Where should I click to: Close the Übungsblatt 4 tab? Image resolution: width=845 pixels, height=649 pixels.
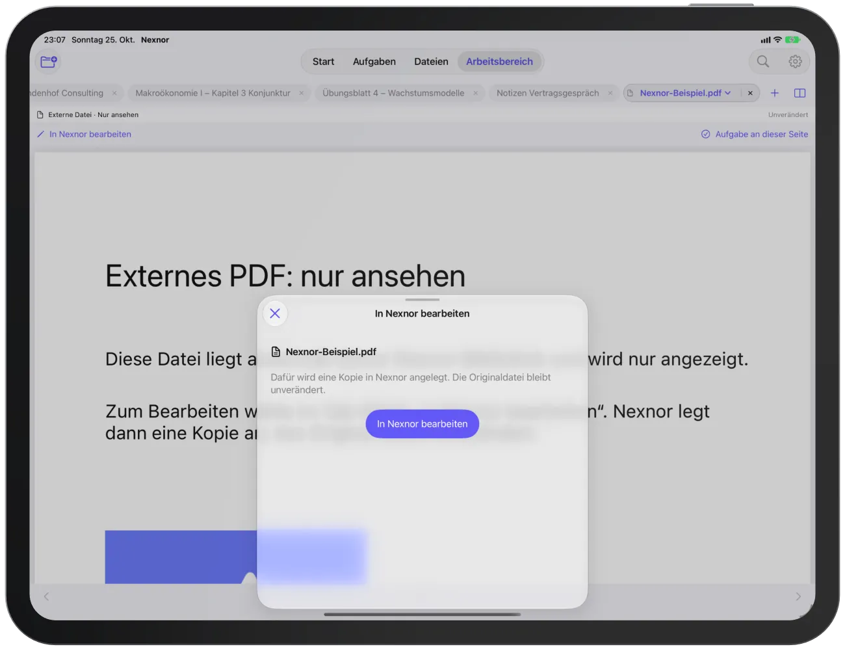pyautogui.click(x=475, y=93)
